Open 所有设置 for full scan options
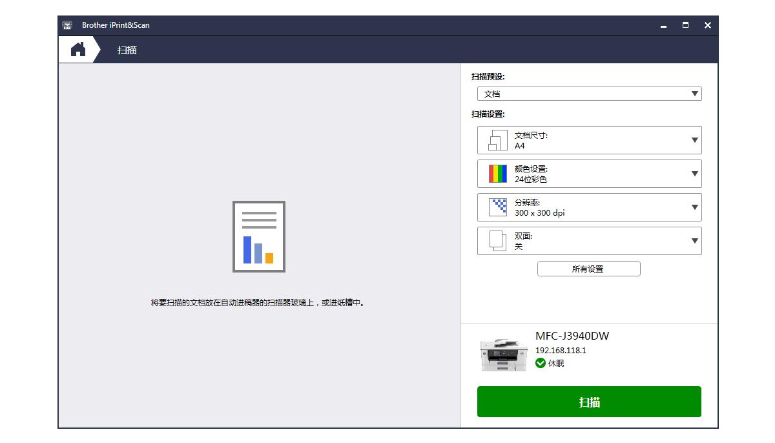The image size is (775, 443). (x=588, y=269)
